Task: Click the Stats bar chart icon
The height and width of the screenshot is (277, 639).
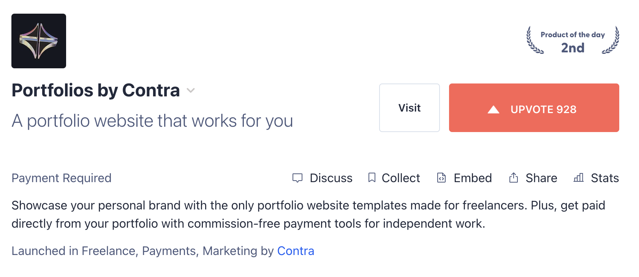Action: (579, 178)
